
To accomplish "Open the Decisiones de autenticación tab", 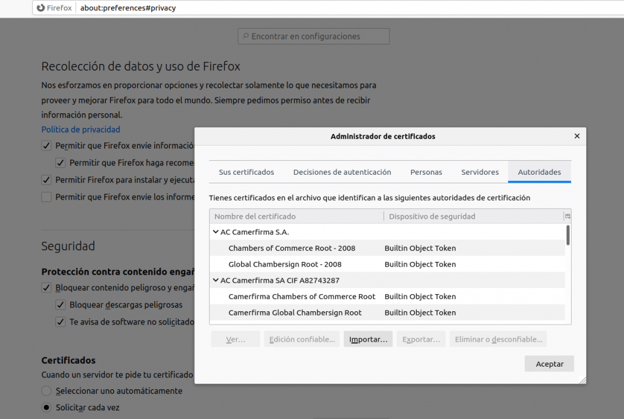I will click(x=342, y=172).
